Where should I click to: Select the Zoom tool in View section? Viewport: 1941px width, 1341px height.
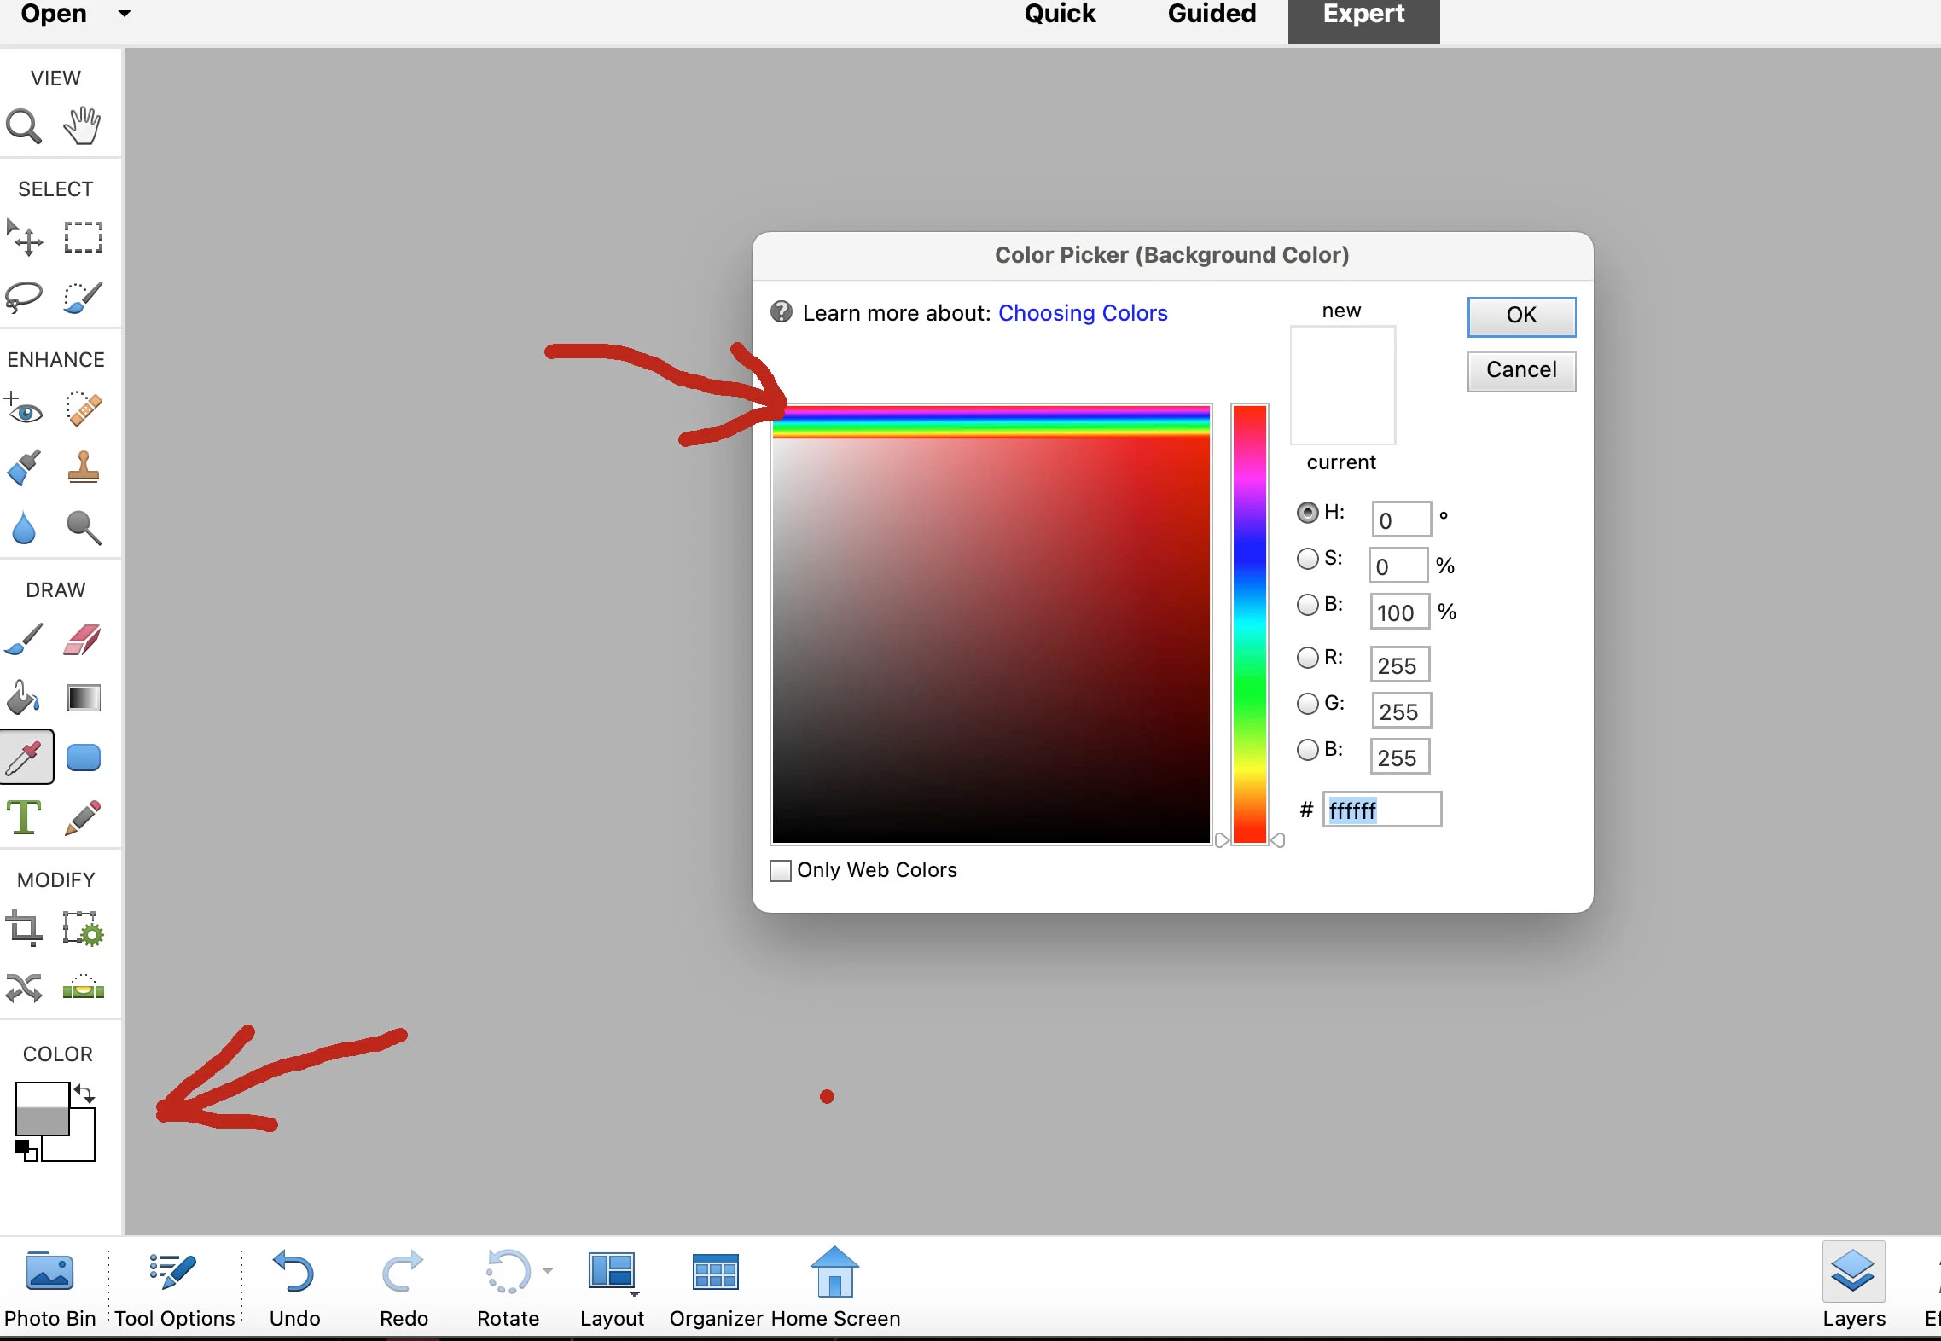pyautogui.click(x=24, y=126)
